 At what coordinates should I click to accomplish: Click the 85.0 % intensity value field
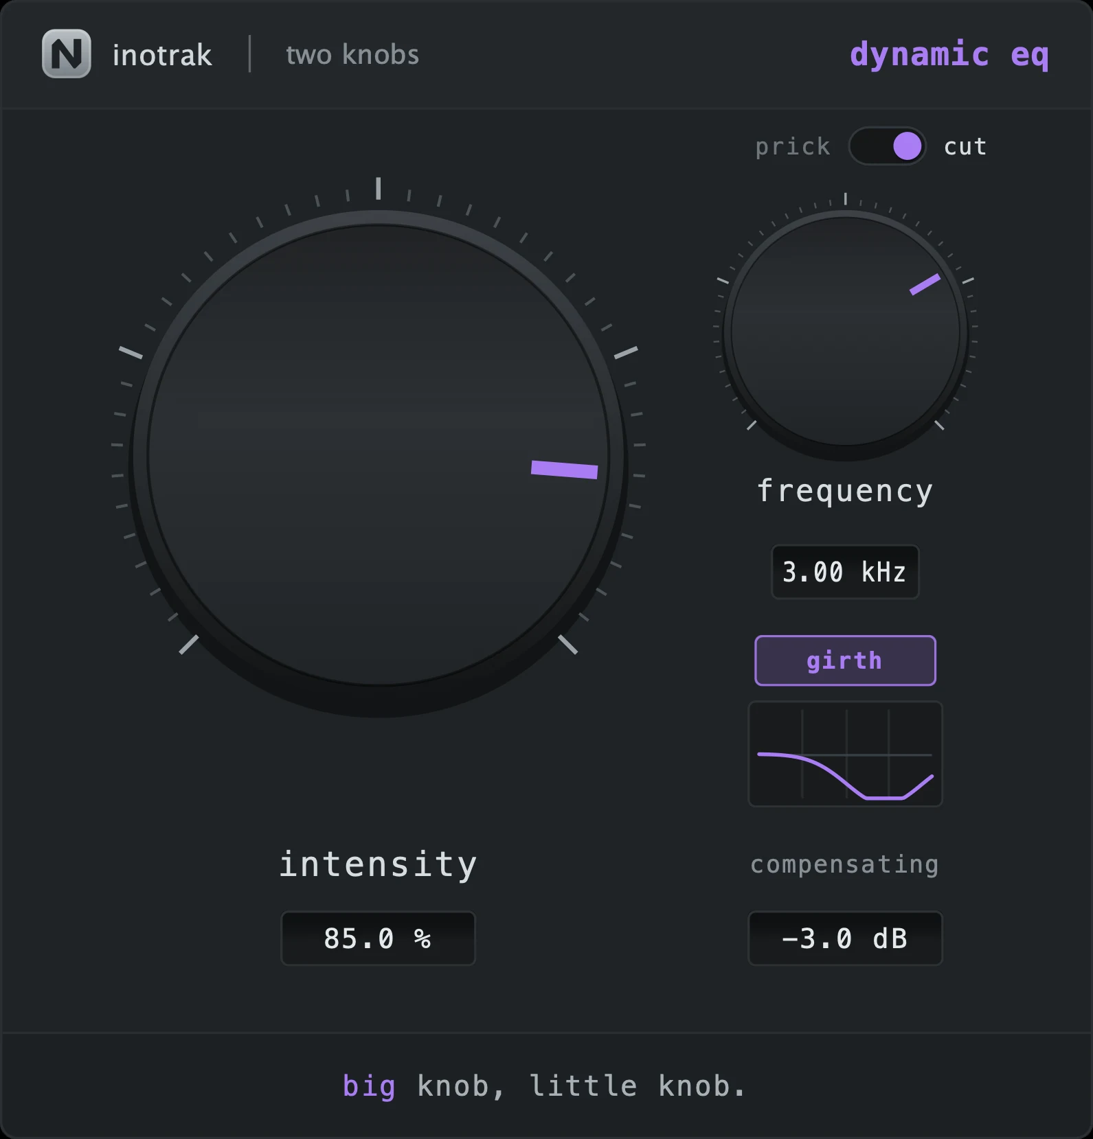coord(378,939)
